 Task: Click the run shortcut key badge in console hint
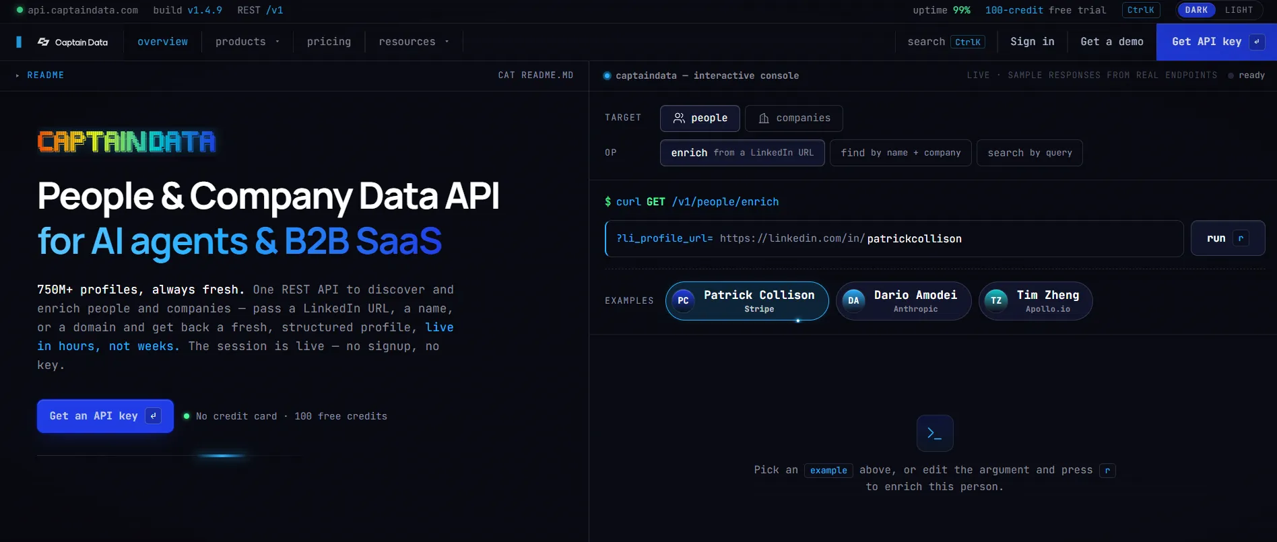1107,470
